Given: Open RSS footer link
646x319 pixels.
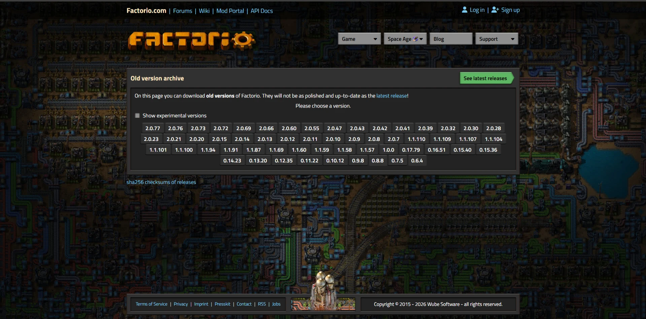Looking at the screenshot, I should click(262, 304).
